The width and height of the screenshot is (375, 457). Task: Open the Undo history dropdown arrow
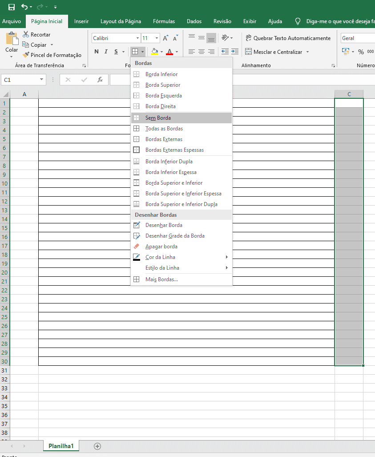(x=31, y=7)
